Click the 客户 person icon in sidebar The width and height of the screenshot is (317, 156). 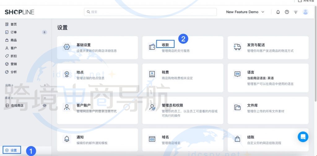(7, 48)
